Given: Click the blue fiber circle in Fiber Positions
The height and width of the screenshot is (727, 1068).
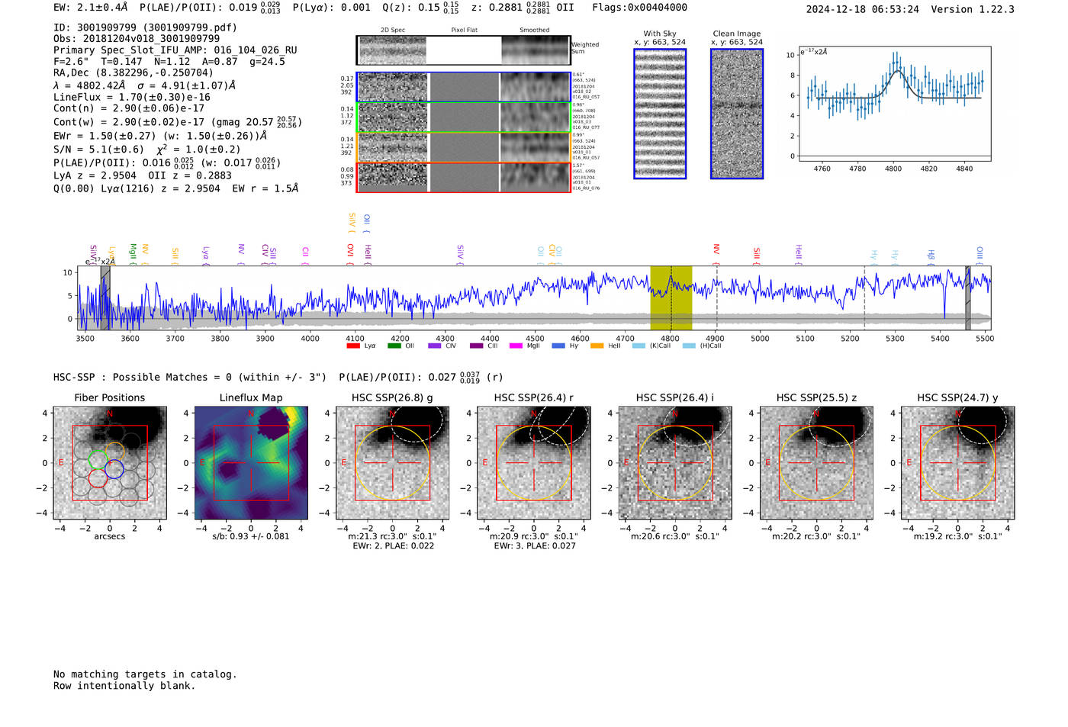Looking at the screenshot, I should (114, 470).
